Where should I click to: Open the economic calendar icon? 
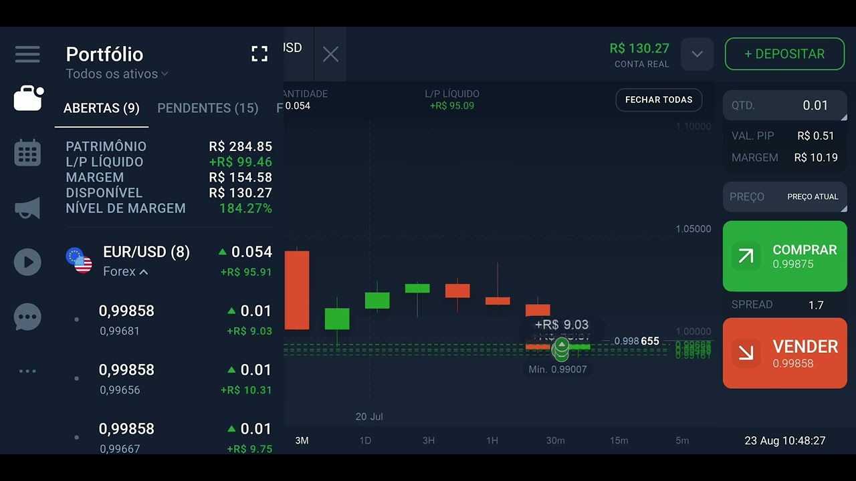tap(27, 153)
